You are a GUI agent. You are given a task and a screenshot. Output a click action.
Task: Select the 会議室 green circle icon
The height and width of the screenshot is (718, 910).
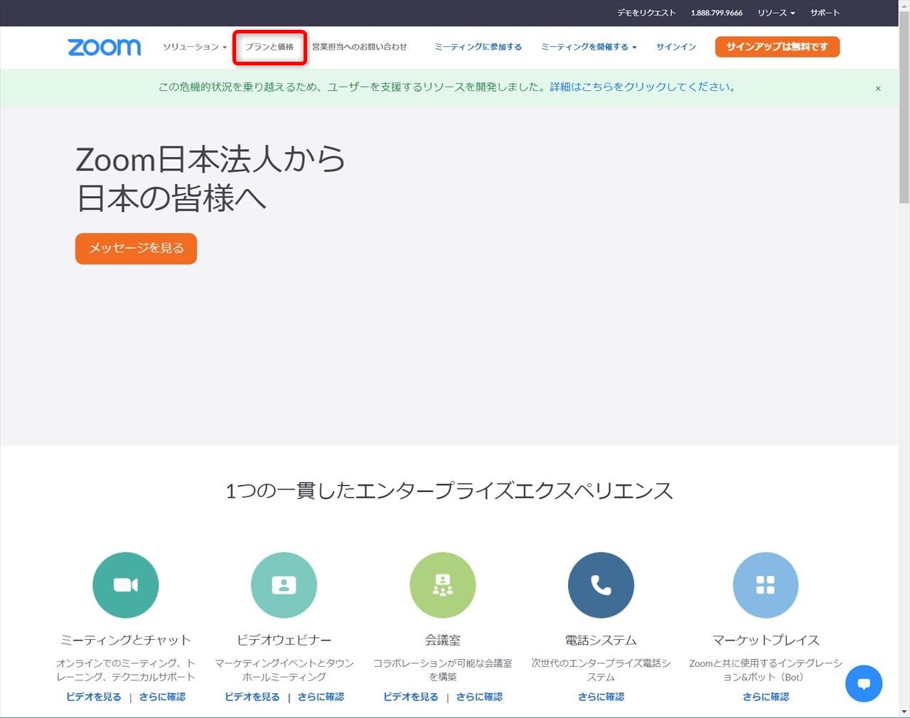click(442, 585)
